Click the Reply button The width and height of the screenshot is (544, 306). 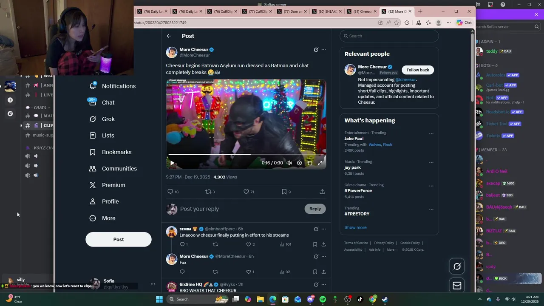tap(315, 209)
